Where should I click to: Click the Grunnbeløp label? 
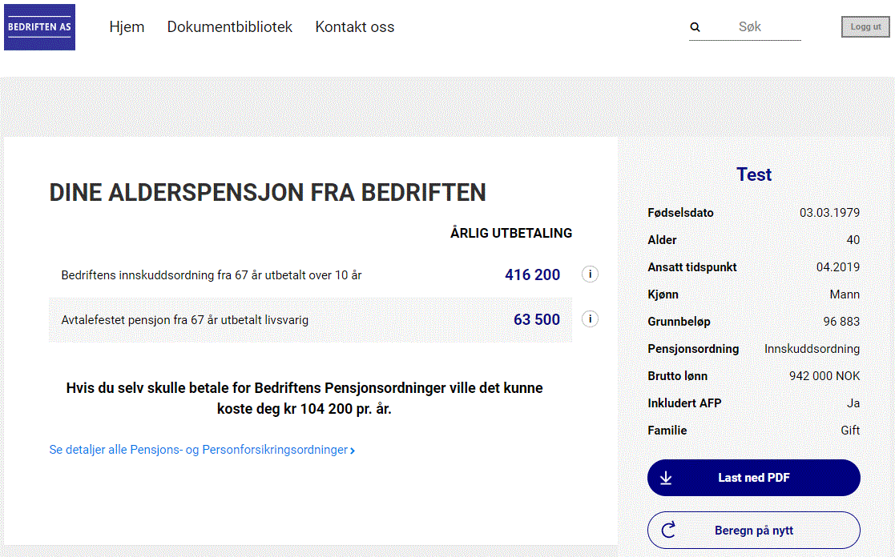(x=679, y=322)
